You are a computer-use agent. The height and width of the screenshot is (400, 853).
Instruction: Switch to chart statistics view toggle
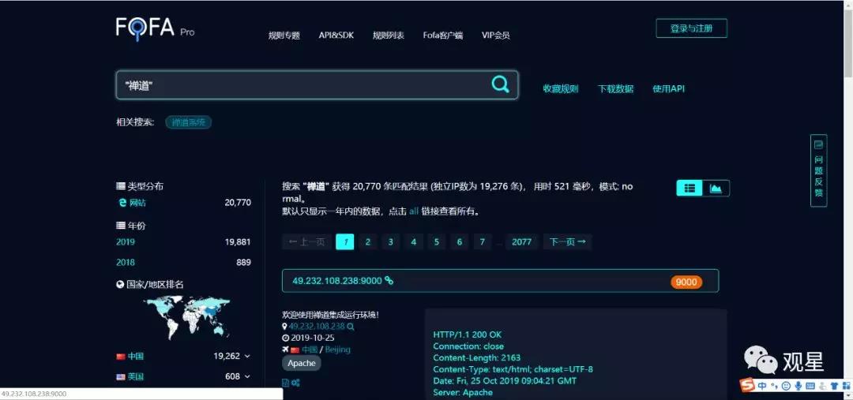point(716,188)
